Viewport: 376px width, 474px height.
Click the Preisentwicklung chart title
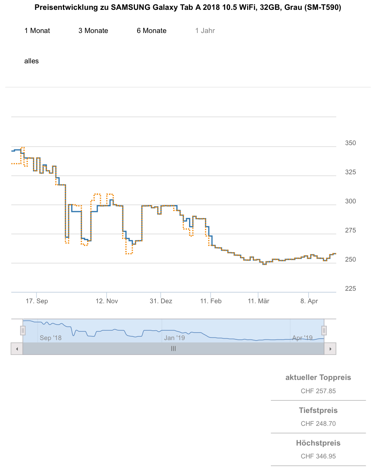[188, 8]
